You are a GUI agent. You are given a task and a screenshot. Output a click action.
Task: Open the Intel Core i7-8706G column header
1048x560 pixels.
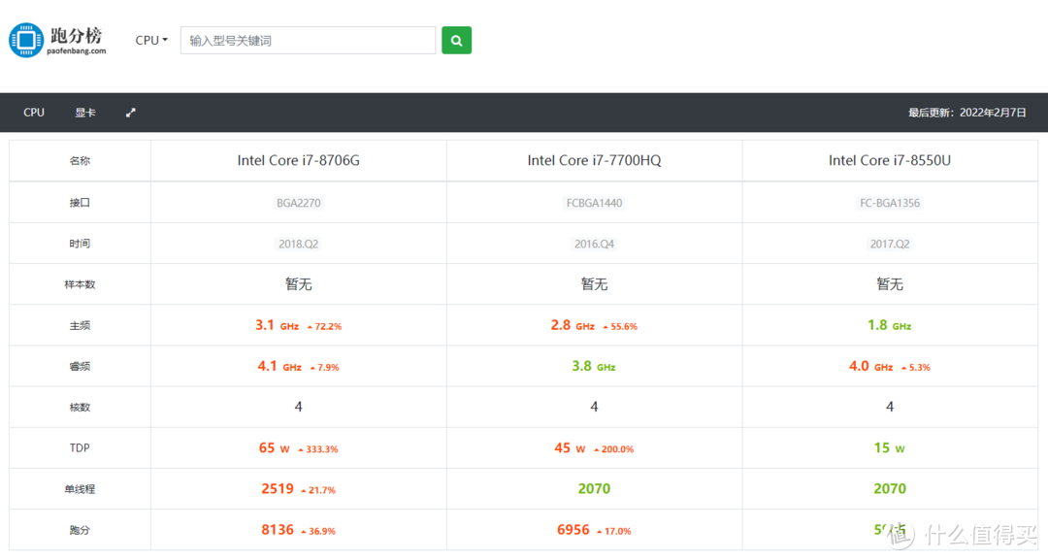298,160
